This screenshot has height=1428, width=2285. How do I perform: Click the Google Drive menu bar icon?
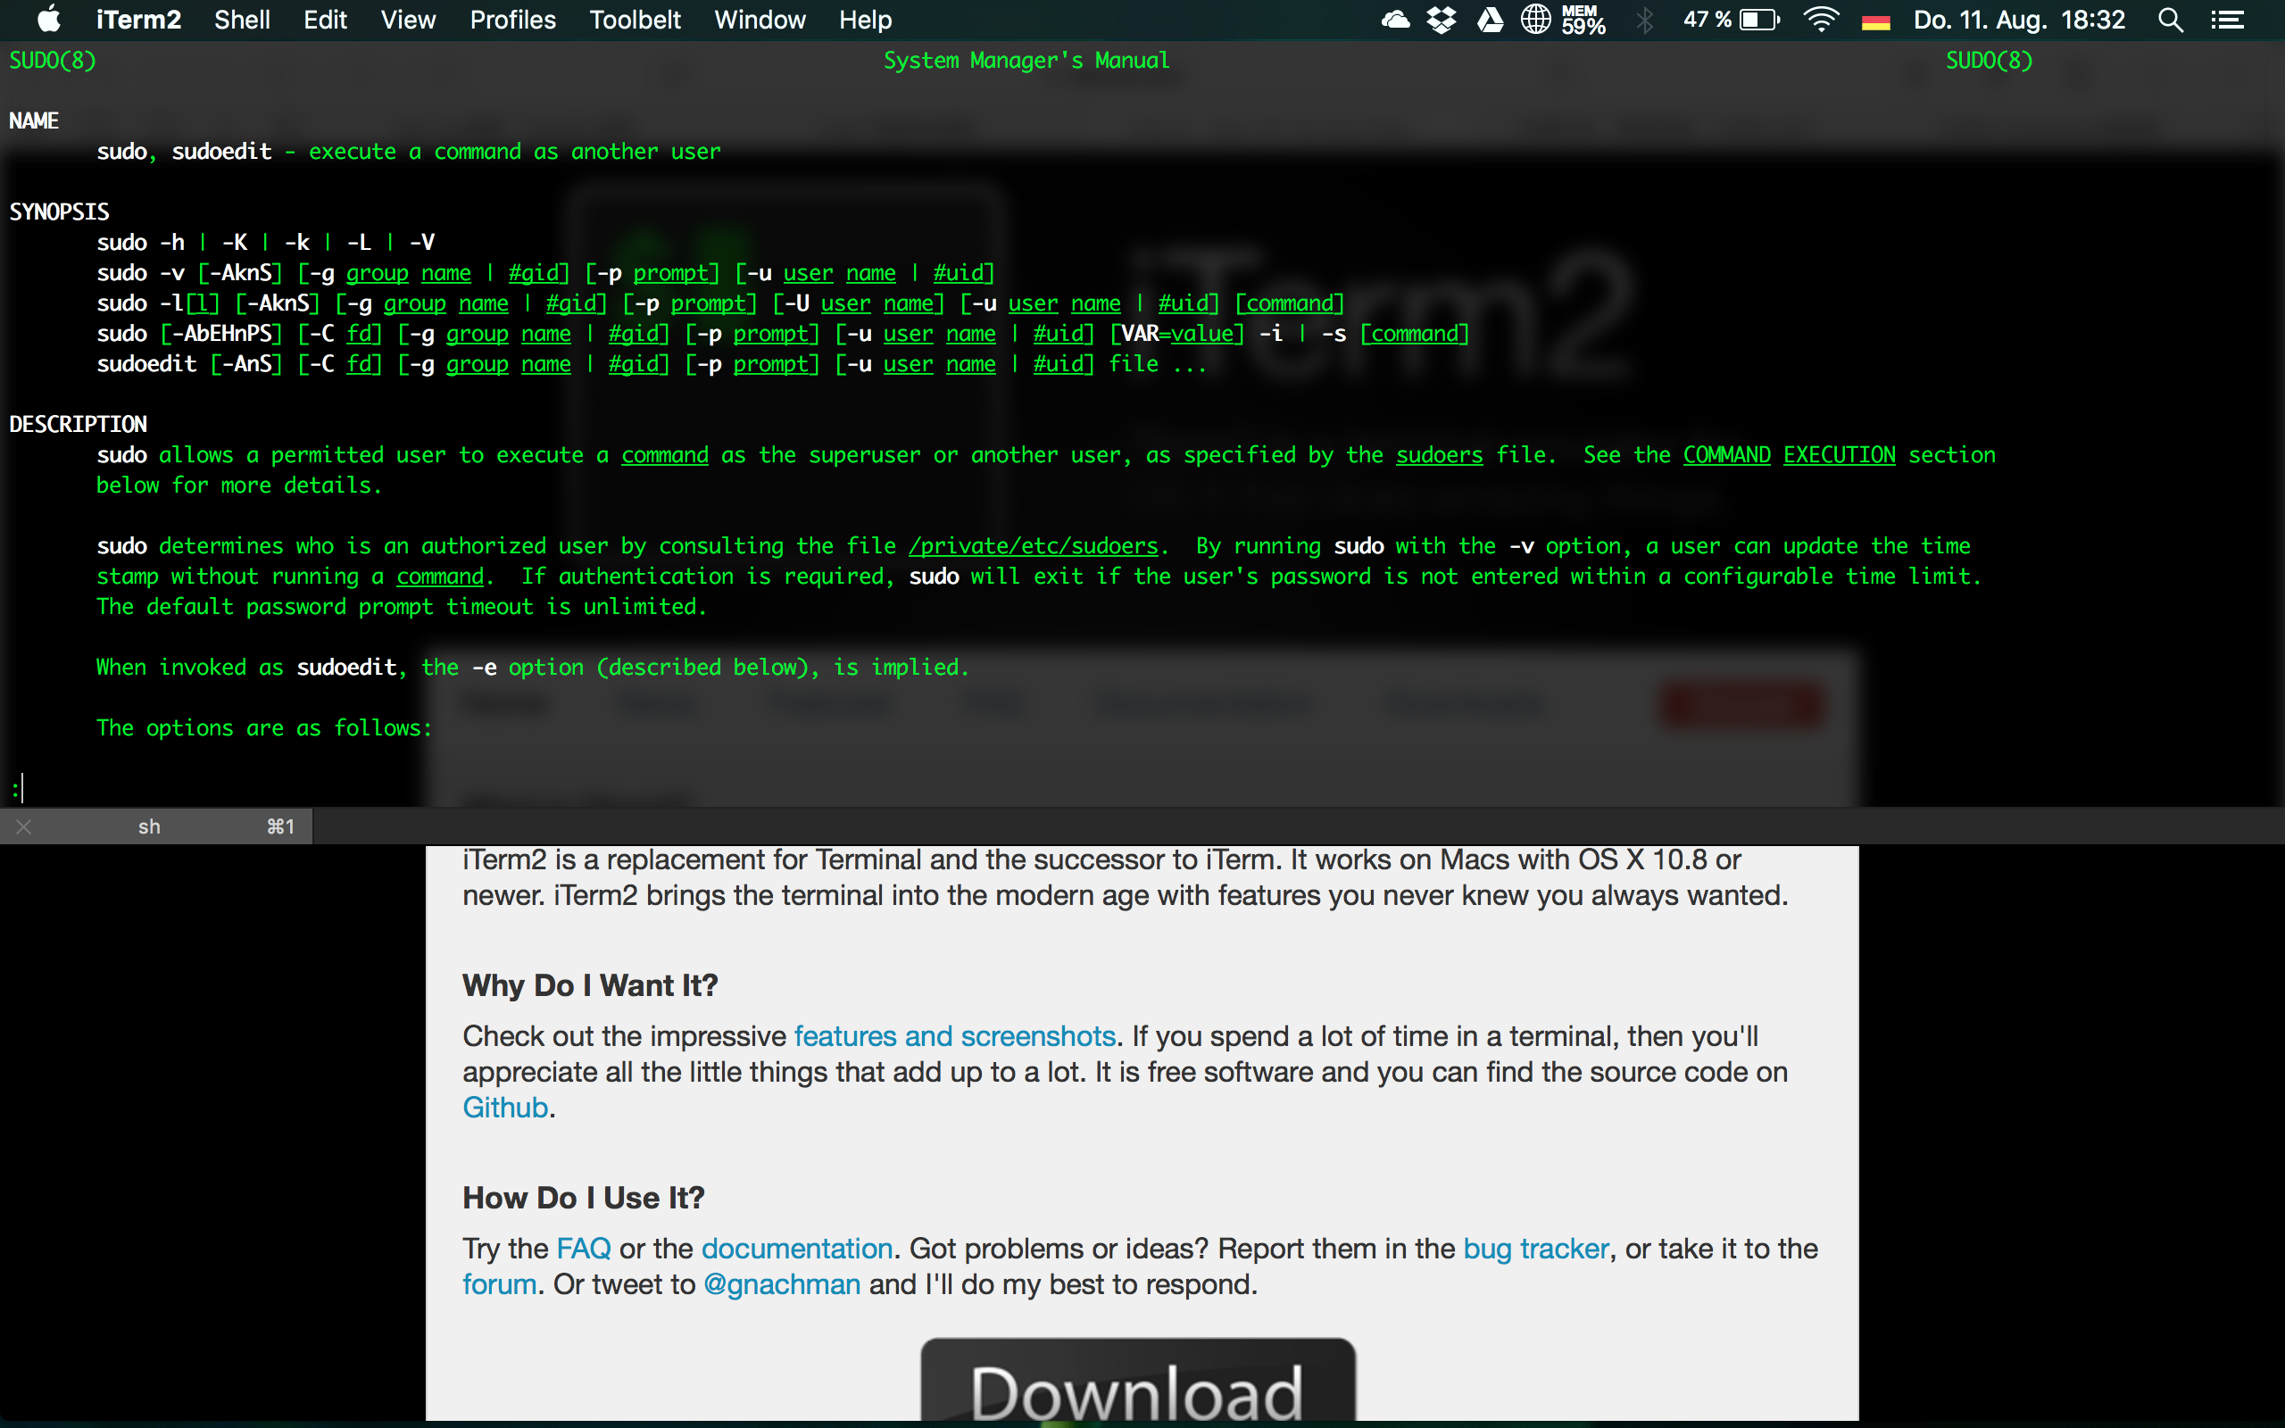click(x=1490, y=20)
